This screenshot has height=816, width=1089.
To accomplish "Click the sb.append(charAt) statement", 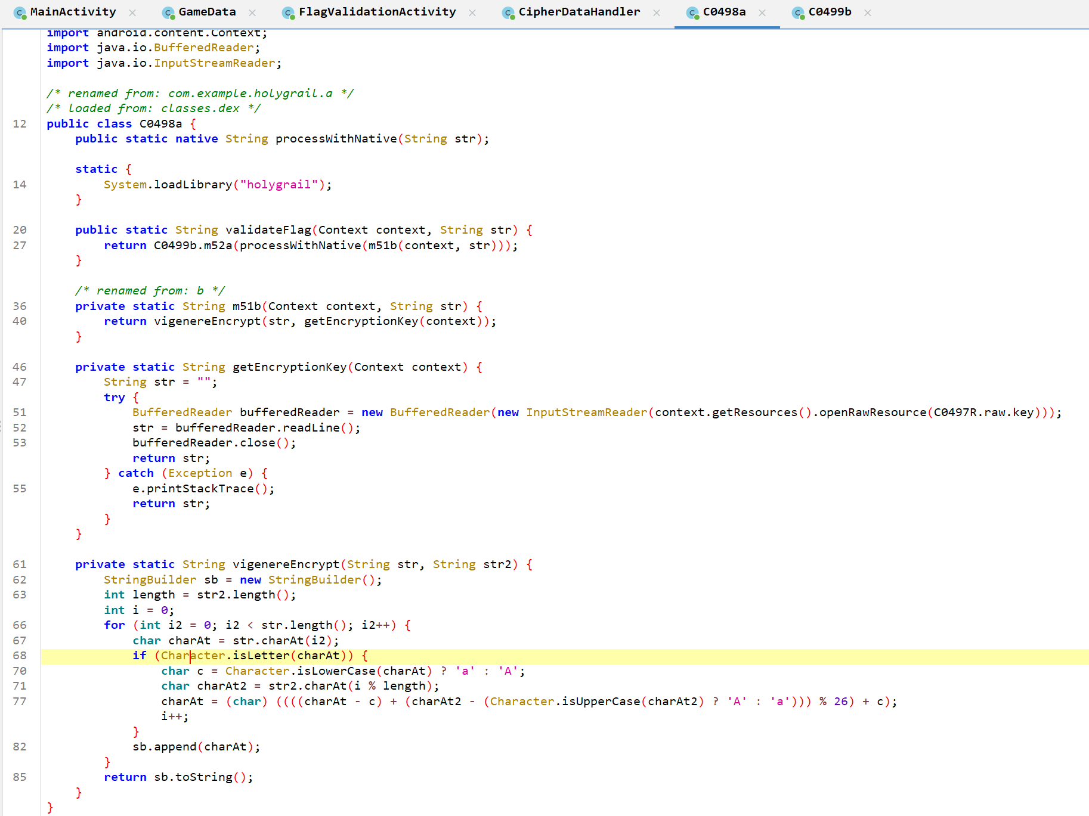I will (x=196, y=746).
